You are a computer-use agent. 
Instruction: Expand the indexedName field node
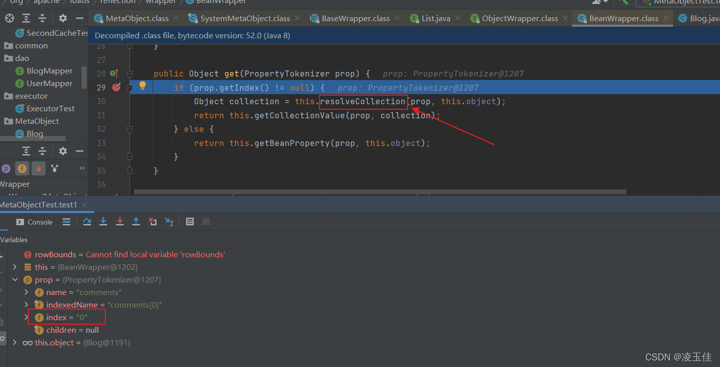26,305
